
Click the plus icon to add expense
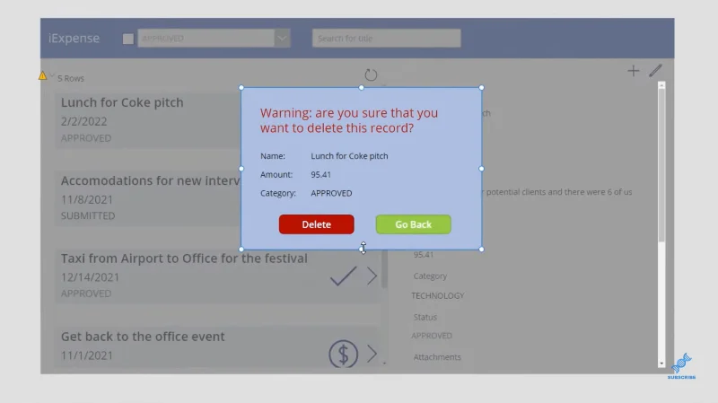pos(634,71)
